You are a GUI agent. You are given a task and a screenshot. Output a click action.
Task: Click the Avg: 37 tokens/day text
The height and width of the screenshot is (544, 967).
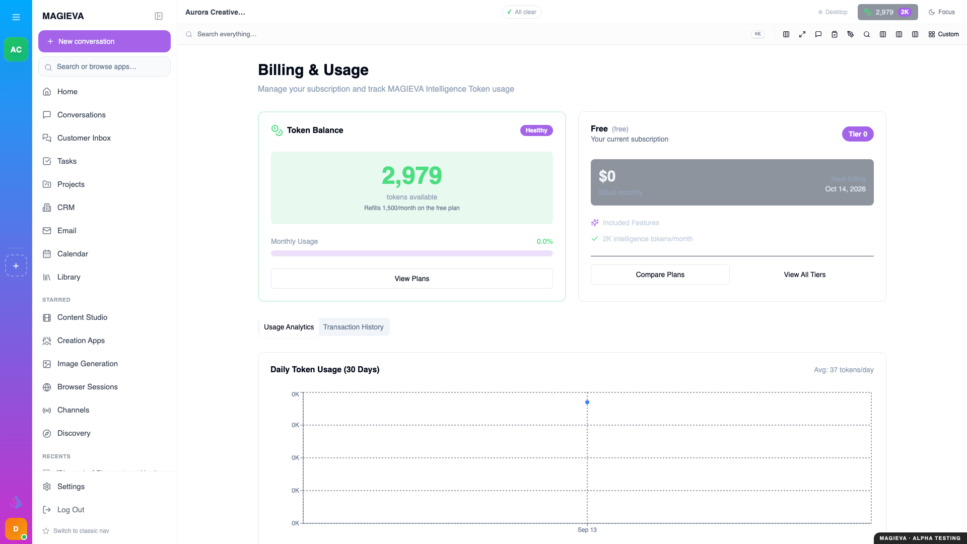click(x=844, y=370)
